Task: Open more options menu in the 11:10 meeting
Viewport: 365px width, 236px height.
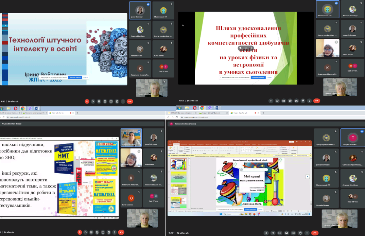Action: (123, 101)
